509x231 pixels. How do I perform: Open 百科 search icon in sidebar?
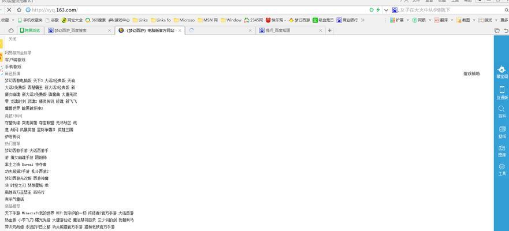point(502,112)
